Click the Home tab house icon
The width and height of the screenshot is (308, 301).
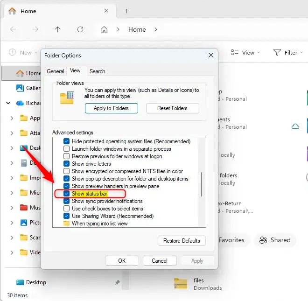click(12, 11)
